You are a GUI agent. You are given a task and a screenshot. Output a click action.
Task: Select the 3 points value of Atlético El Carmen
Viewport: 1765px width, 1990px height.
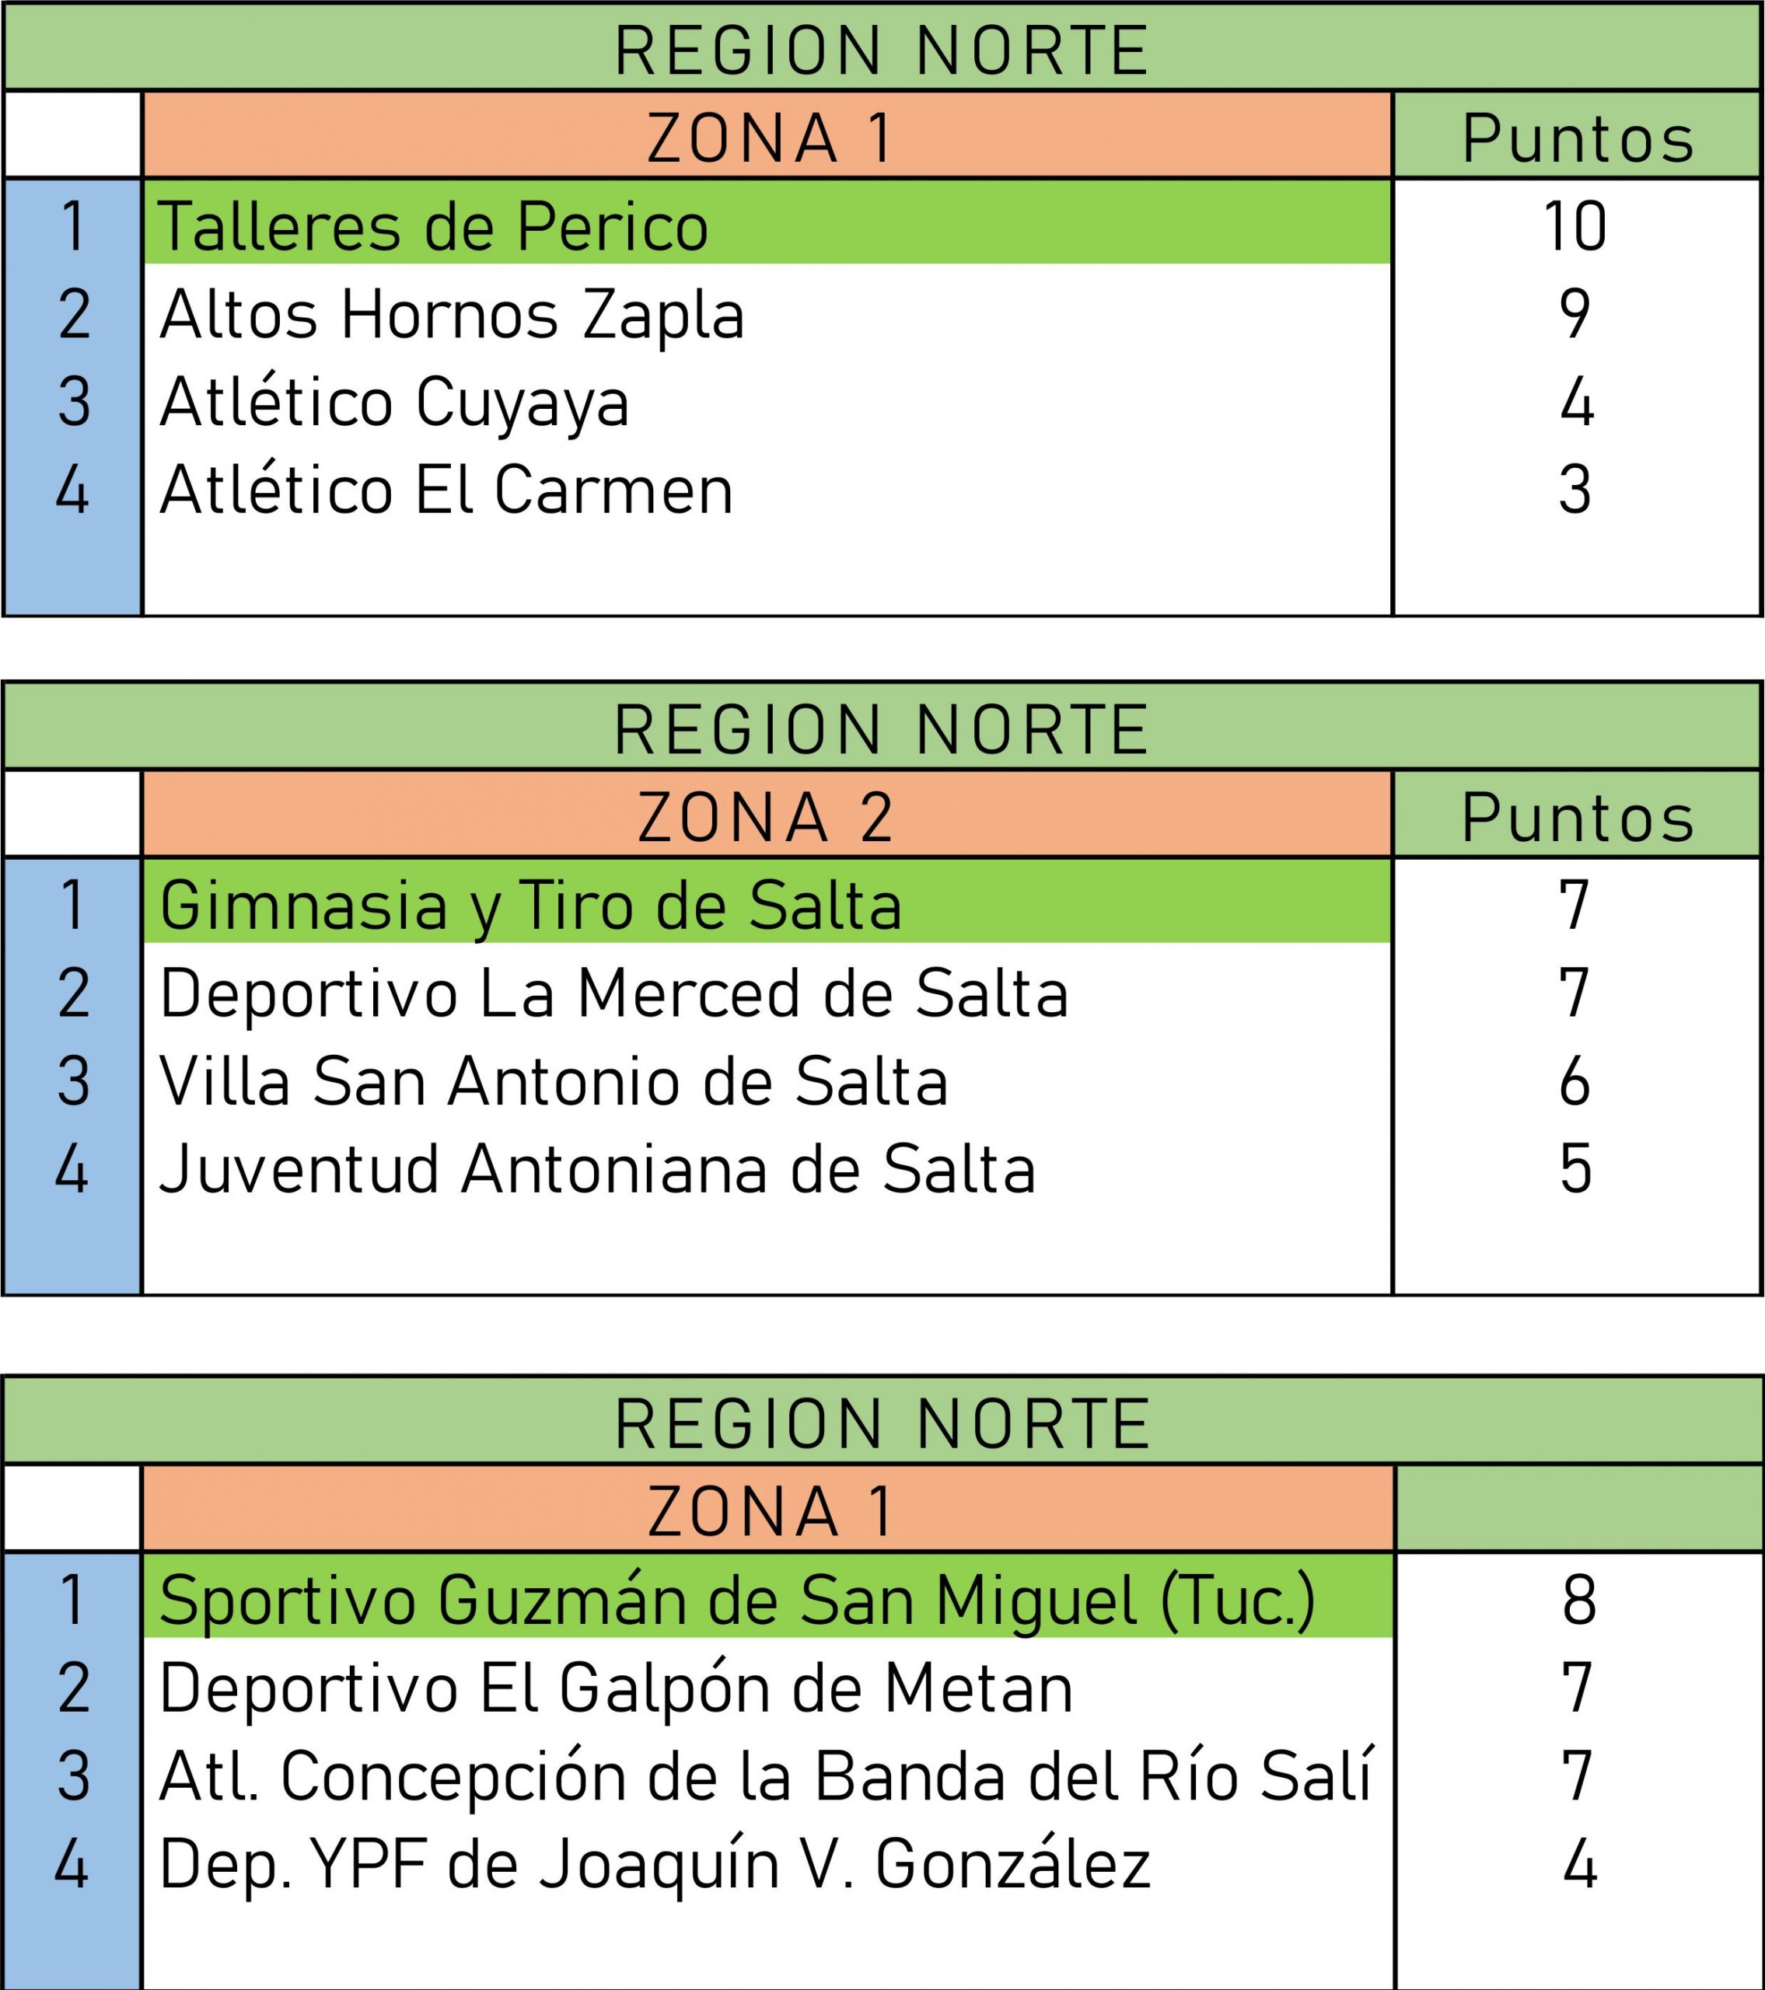click(x=1575, y=490)
